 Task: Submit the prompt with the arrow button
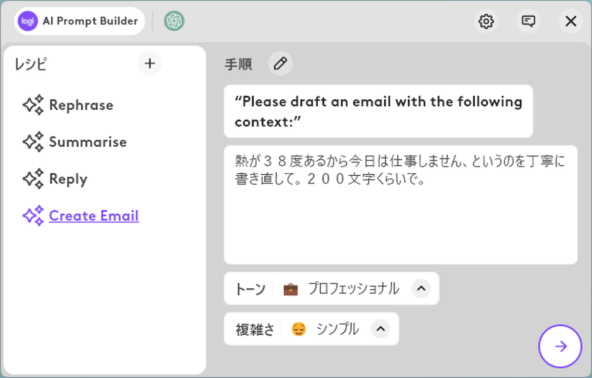click(x=560, y=346)
